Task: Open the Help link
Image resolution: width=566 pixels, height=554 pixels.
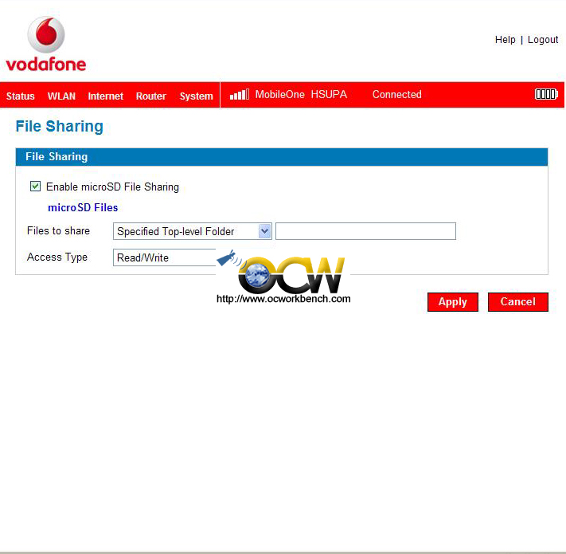Action: tap(505, 40)
